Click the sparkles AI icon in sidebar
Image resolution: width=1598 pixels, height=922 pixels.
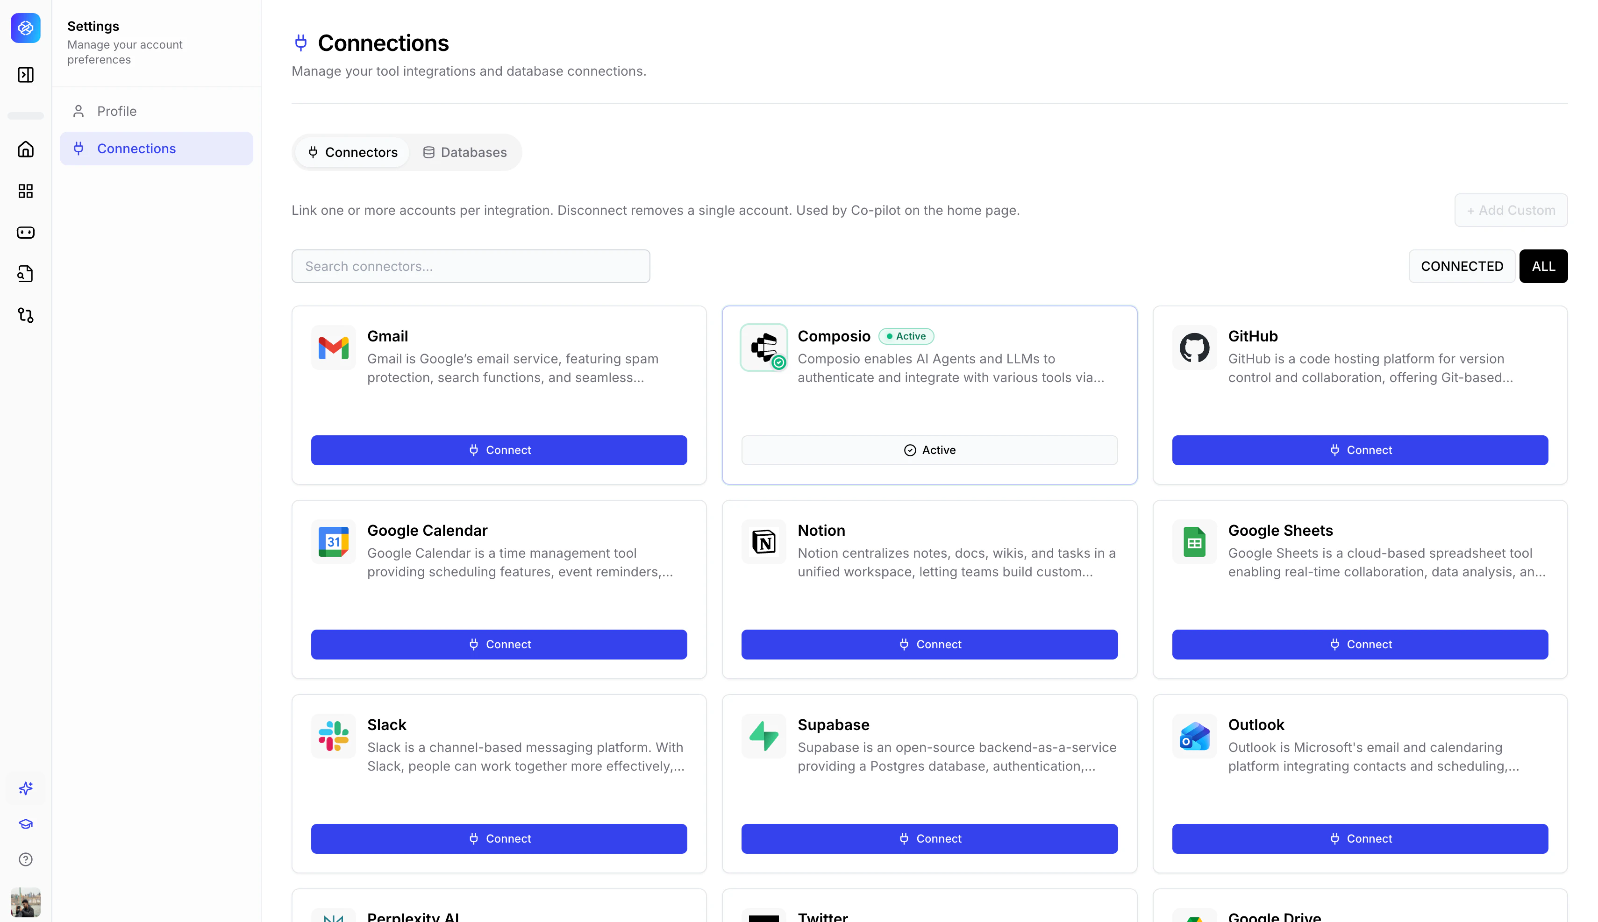coord(25,788)
